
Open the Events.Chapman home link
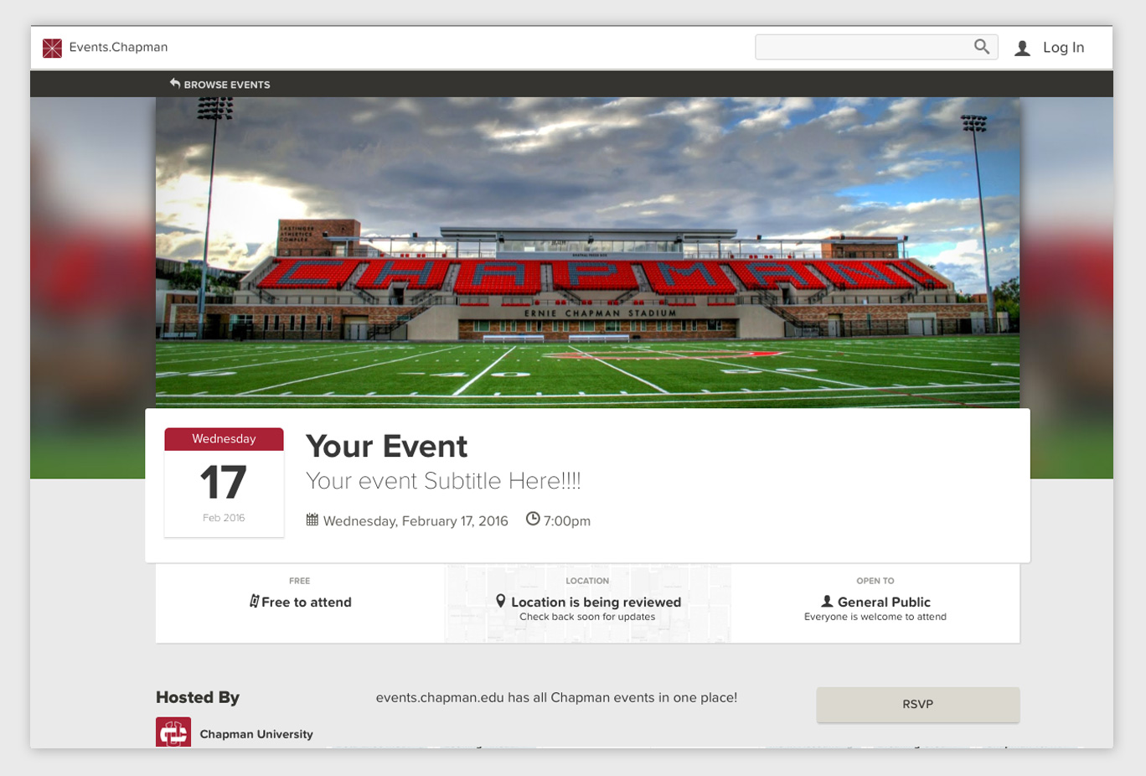pyautogui.click(x=118, y=47)
